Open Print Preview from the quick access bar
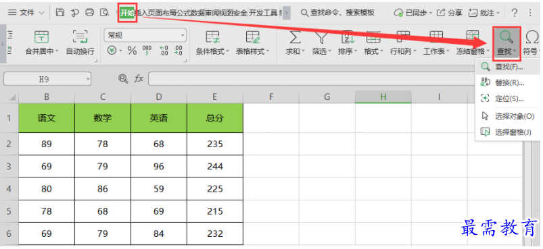 [104, 13]
